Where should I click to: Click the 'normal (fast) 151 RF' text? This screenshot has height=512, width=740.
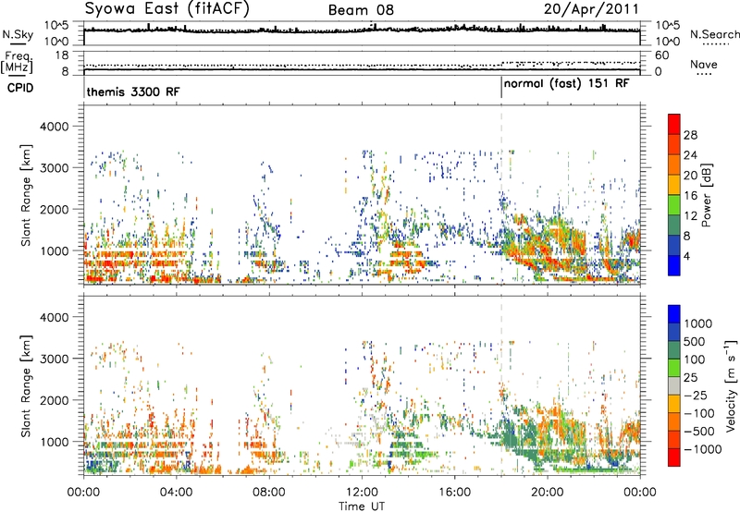566,84
